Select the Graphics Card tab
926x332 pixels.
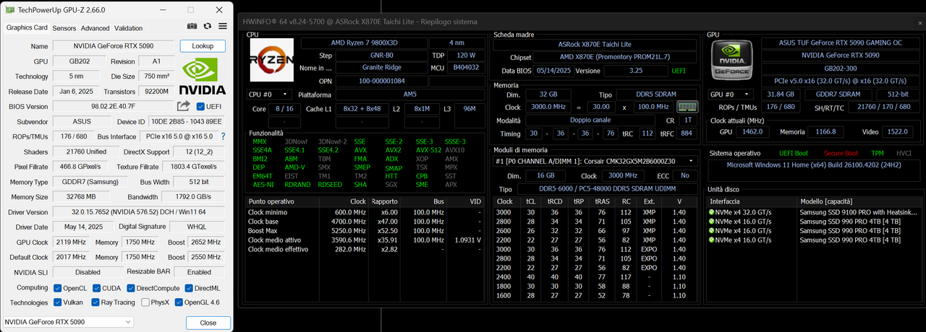pyautogui.click(x=27, y=27)
